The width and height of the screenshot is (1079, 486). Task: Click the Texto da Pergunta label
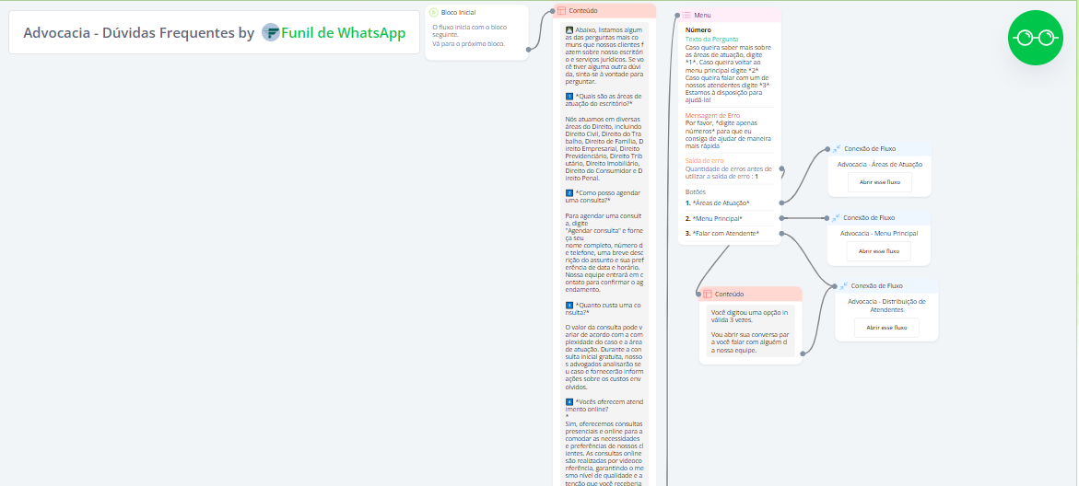point(711,38)
